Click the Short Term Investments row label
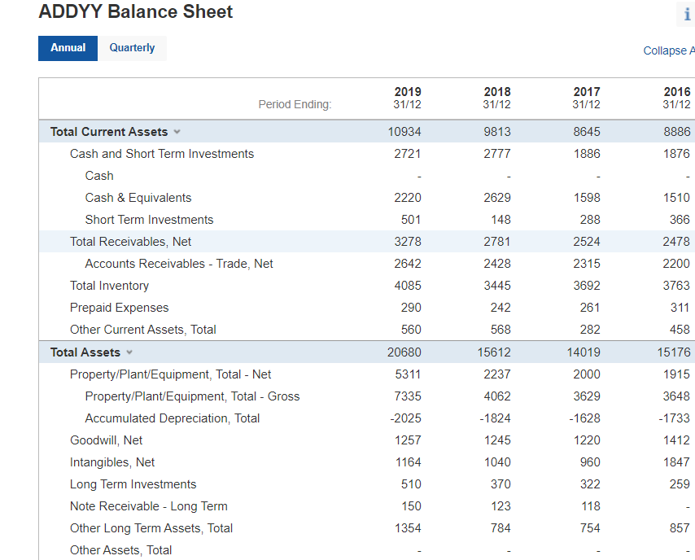 pos(149,220)
